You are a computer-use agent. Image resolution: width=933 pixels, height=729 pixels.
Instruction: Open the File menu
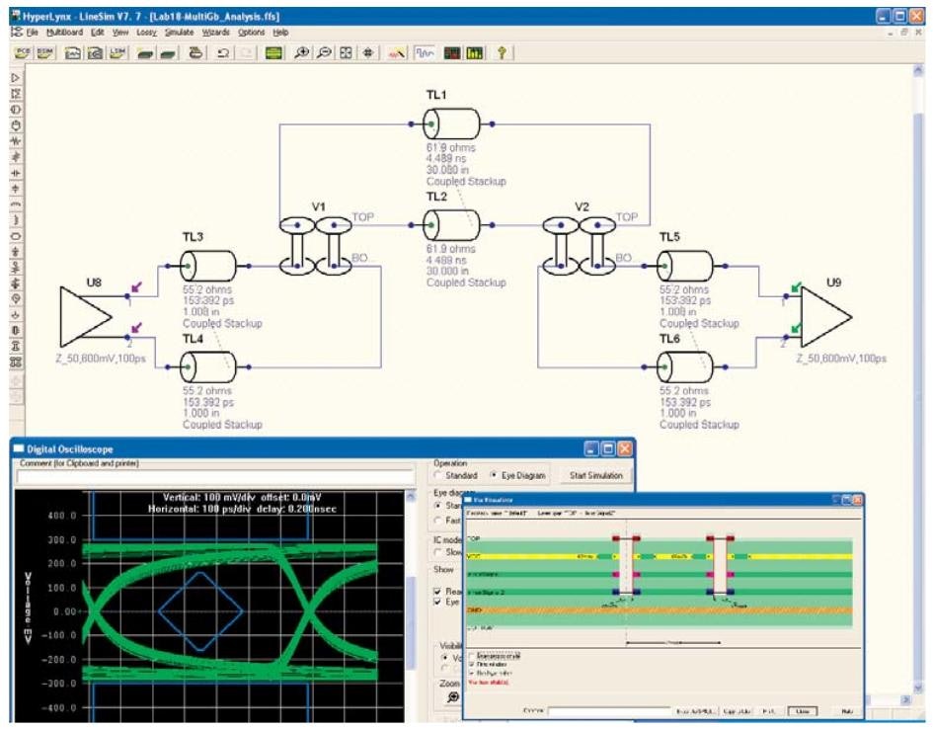tap(32, 33)
